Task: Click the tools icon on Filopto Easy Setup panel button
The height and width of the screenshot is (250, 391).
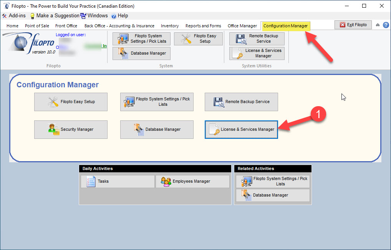Action: (53, 102)
